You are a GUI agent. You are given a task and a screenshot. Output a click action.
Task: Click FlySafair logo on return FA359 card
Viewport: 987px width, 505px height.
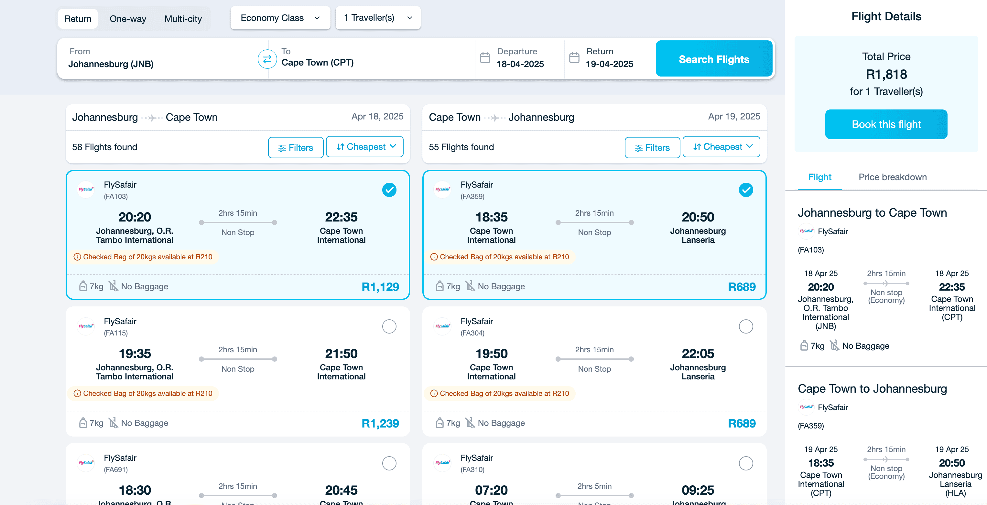[x=442, y=189]
